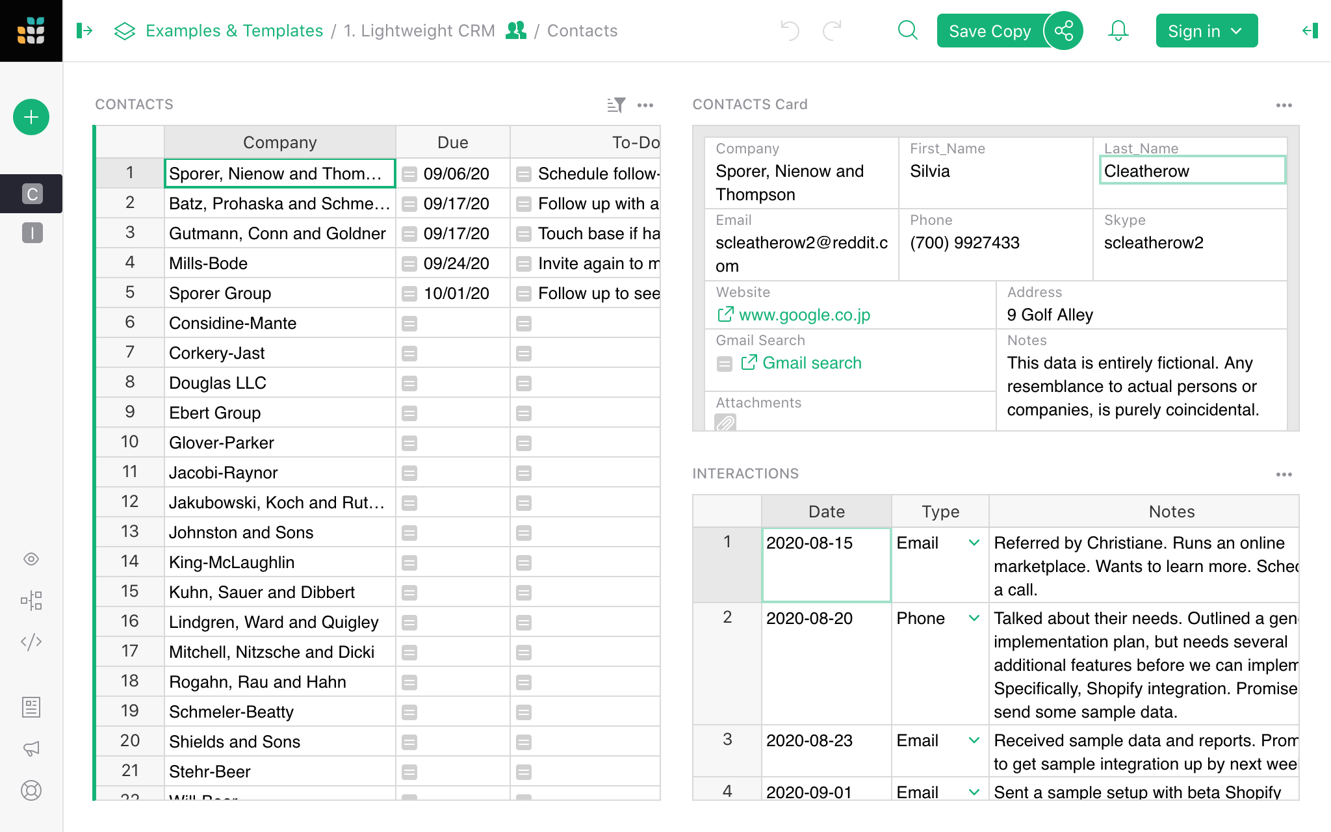
Task: Open the share icon beside Save Copy
Action: click(x=1064, y=31)
